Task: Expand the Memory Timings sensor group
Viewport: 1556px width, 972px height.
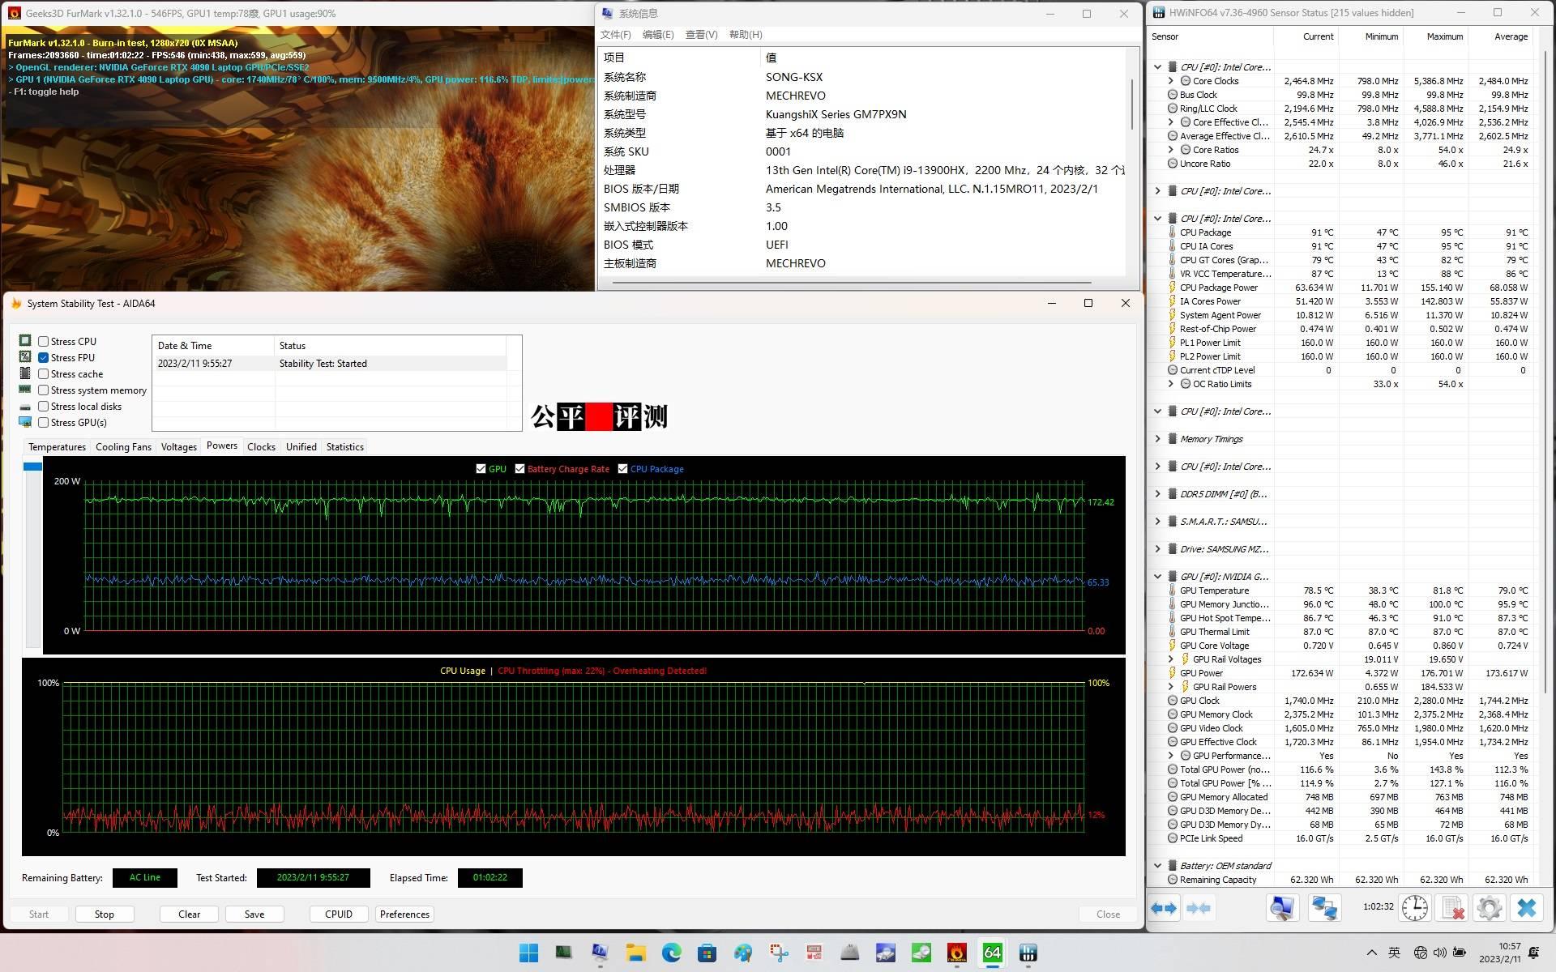Action: 1157,439
